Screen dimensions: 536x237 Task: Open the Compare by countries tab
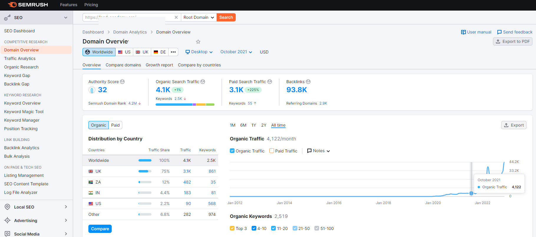199,65
